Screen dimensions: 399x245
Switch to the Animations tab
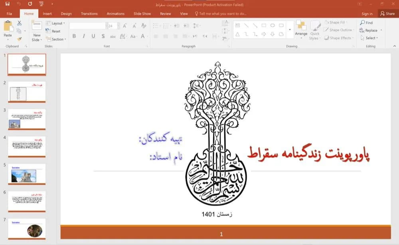pos(116,14)
